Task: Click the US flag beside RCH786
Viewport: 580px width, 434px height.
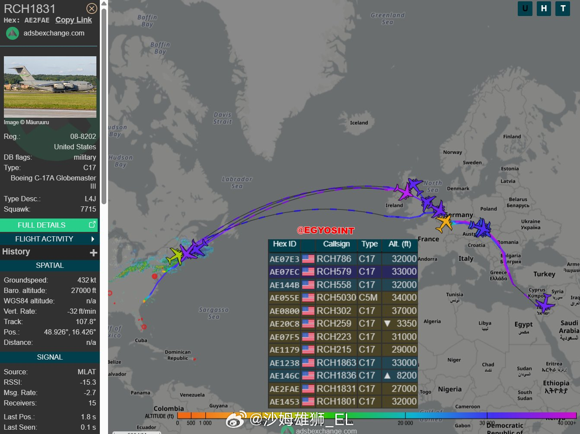Action: click(308, 259)
